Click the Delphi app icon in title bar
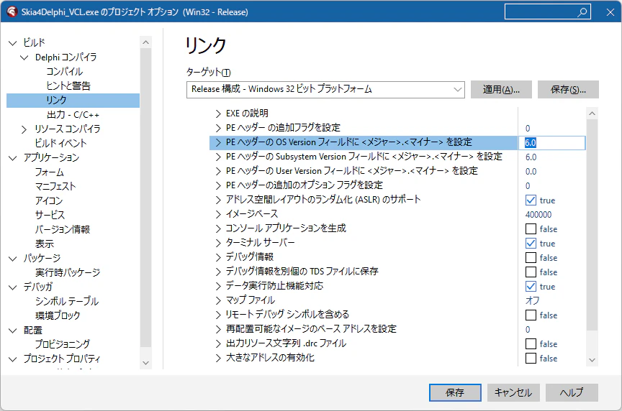Screen dimensions: 622x411 coord(12,12)
